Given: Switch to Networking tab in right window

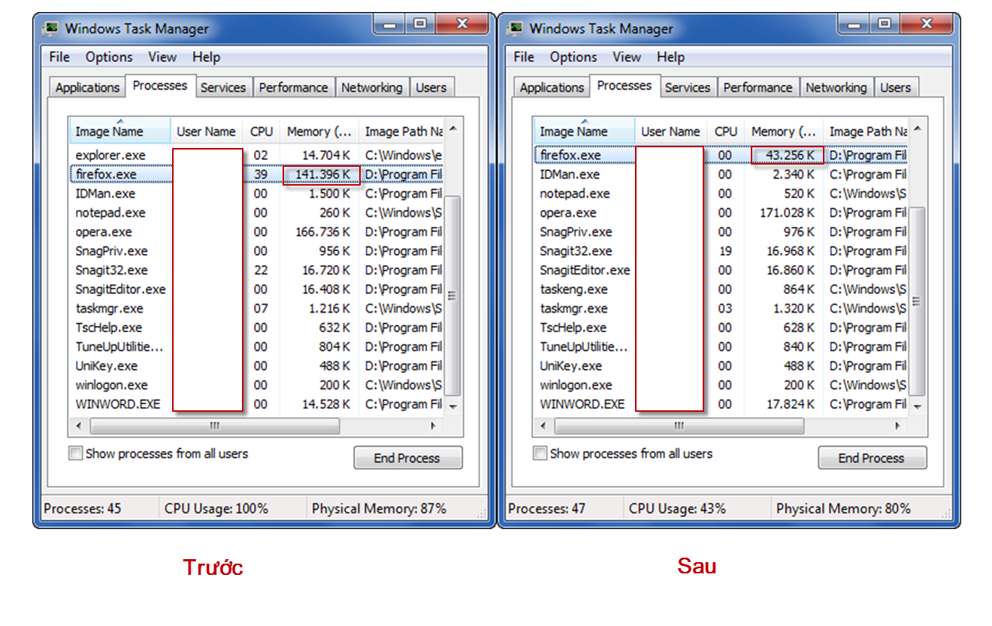Looking at the screenshot, I should [836, 88].
